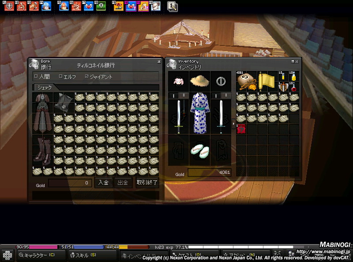
Task: Toggle the 人間 checkbox in bank
Action: click(36, 76)
